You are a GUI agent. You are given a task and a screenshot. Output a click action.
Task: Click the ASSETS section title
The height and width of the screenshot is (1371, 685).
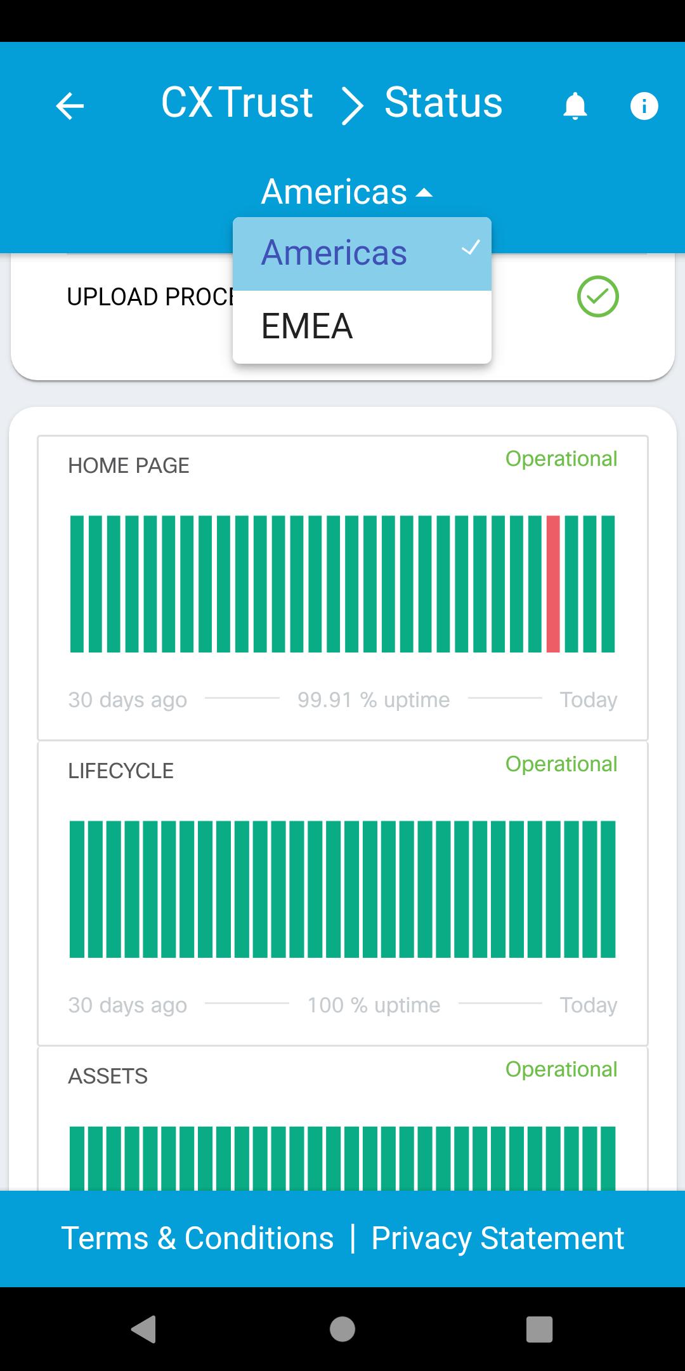pos(108,1076)
